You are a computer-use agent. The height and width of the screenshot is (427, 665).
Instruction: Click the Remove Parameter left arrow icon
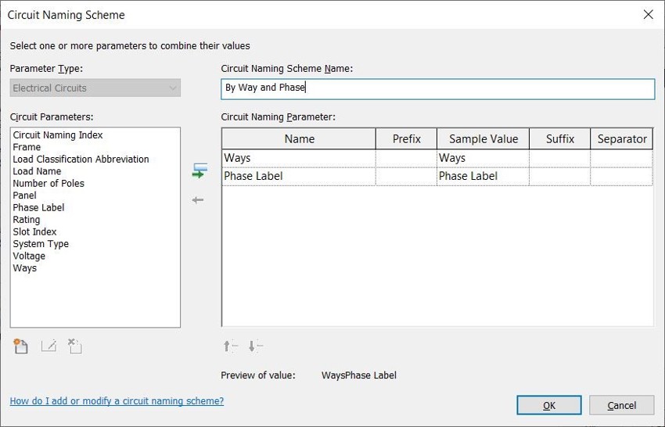(x=198, y=199)
